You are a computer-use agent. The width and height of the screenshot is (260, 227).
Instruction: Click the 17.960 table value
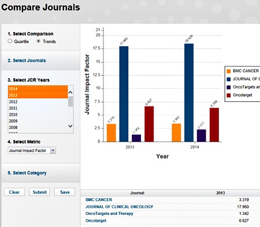243,207
